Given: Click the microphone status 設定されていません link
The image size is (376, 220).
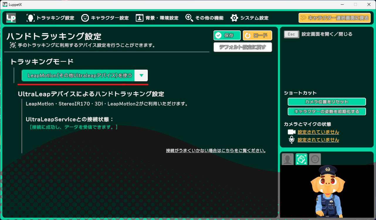Looking at the screenshot, I should point(318,140).
